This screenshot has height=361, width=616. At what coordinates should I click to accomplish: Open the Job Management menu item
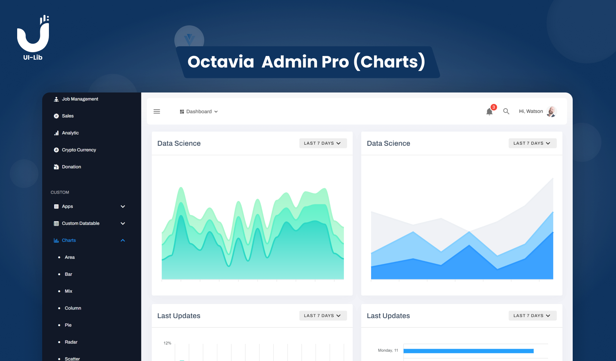point(80,99)
